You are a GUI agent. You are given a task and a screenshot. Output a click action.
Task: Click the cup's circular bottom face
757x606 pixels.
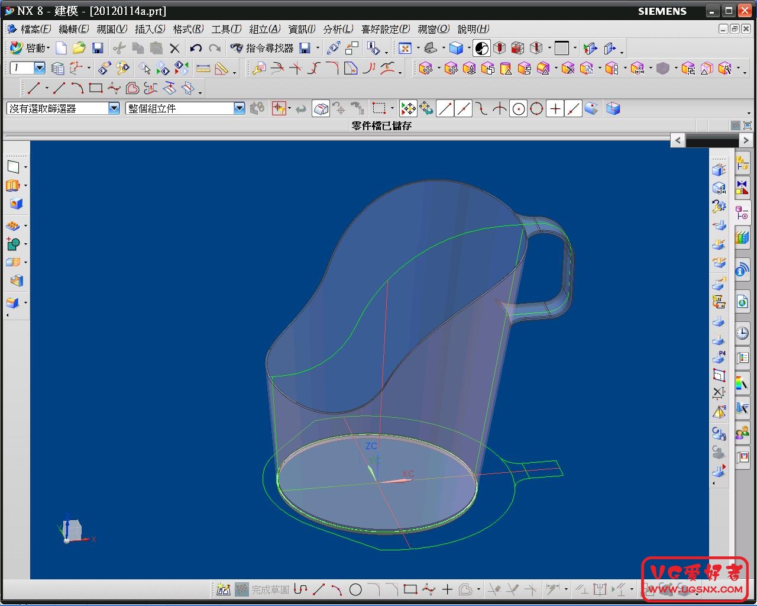[x=377, y=482]
